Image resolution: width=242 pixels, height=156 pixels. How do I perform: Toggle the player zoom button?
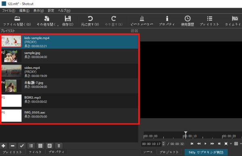tap(226, 144)
